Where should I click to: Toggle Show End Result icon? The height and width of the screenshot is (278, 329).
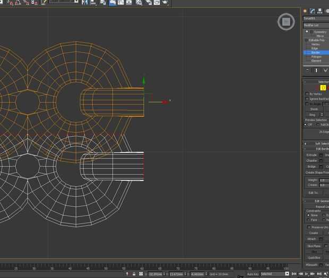coord(317,70)
